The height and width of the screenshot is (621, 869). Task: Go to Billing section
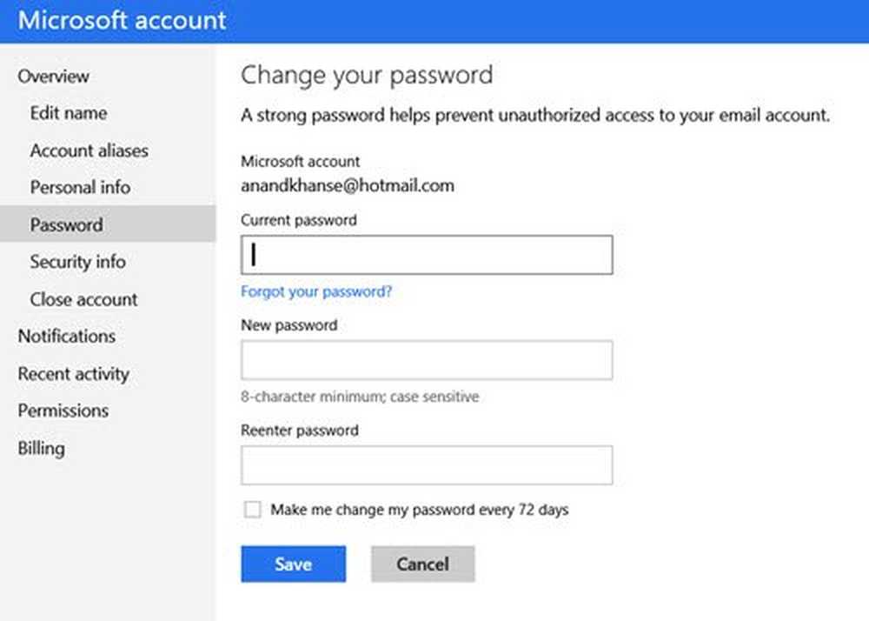coord(41,448)
